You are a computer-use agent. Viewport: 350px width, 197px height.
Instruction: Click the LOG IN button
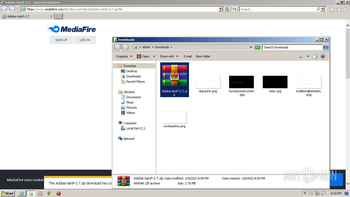click(85, 40)
